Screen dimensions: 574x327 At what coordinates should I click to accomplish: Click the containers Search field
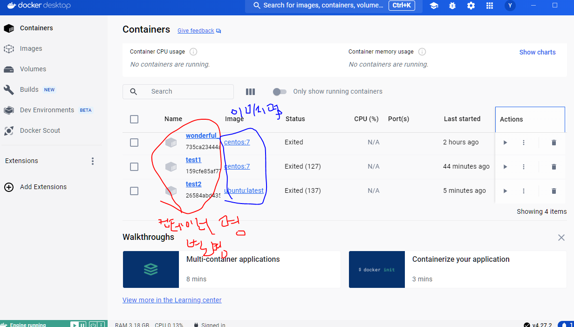178,92
